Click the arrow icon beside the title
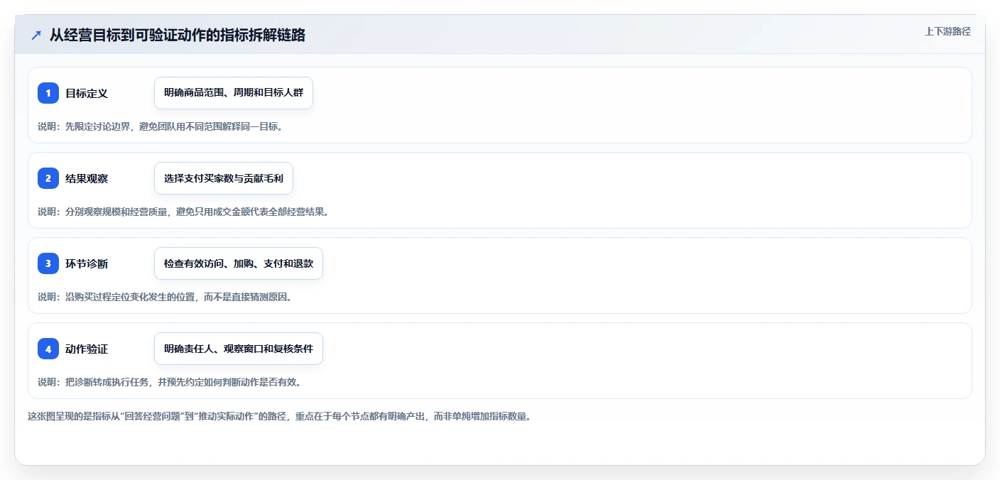The height and width of the screenshot is (480, 1000). point(36,35)
